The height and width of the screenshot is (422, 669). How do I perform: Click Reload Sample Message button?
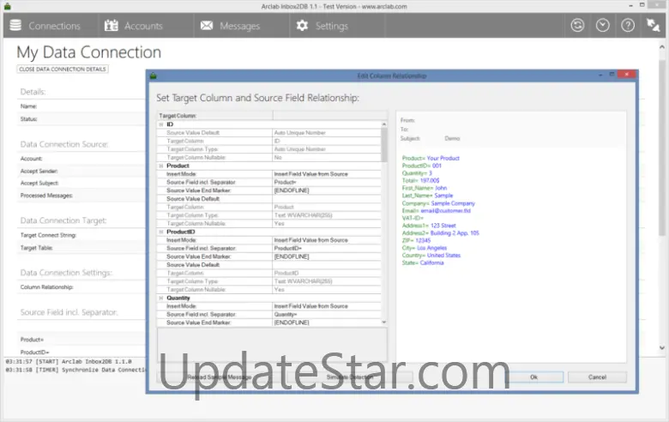pos(220,377)
